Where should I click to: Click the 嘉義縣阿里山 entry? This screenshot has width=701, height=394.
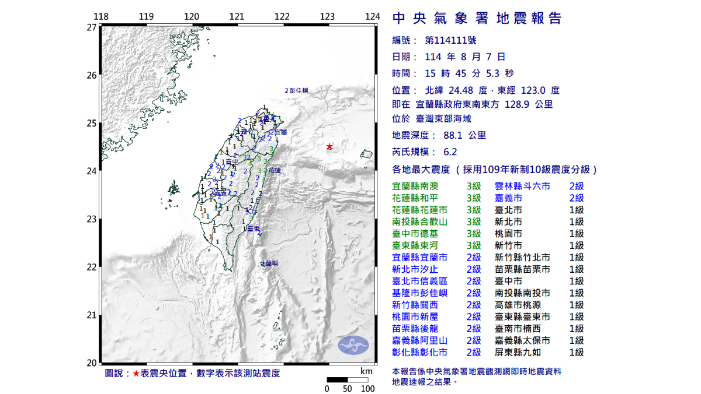click(420, 340)
